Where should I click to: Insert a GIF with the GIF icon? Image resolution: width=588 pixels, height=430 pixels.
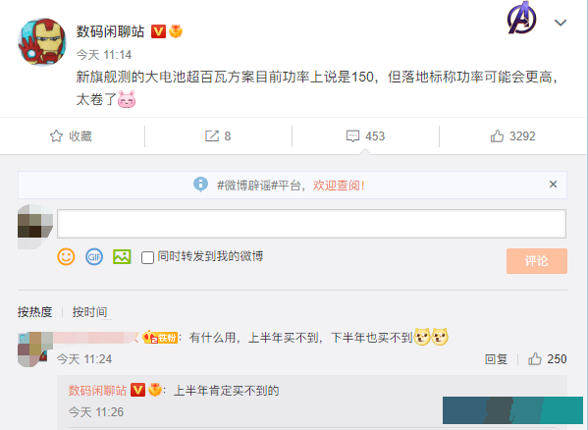(x=94, y=257)
